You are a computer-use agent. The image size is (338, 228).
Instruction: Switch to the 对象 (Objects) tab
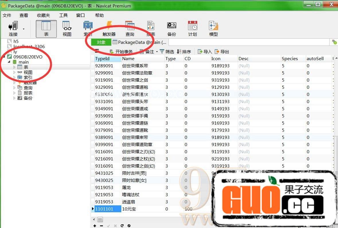(x=101, y=42)
